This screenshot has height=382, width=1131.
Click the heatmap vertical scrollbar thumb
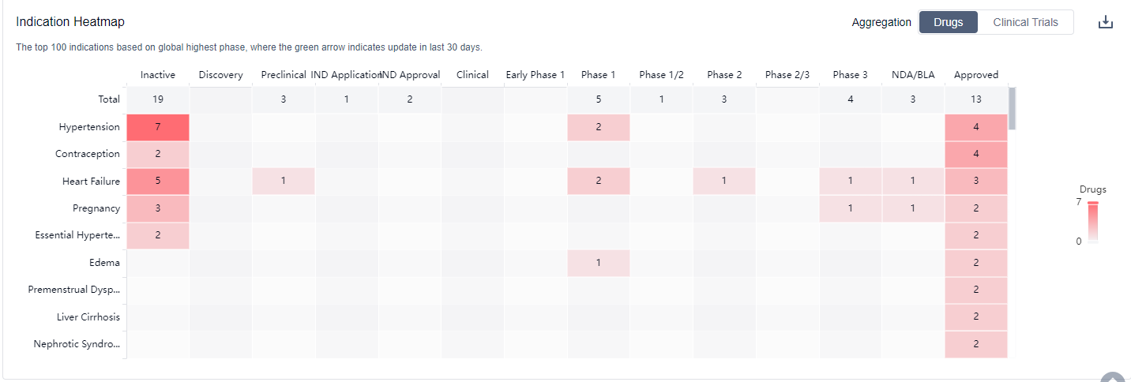coord(1012,108)
